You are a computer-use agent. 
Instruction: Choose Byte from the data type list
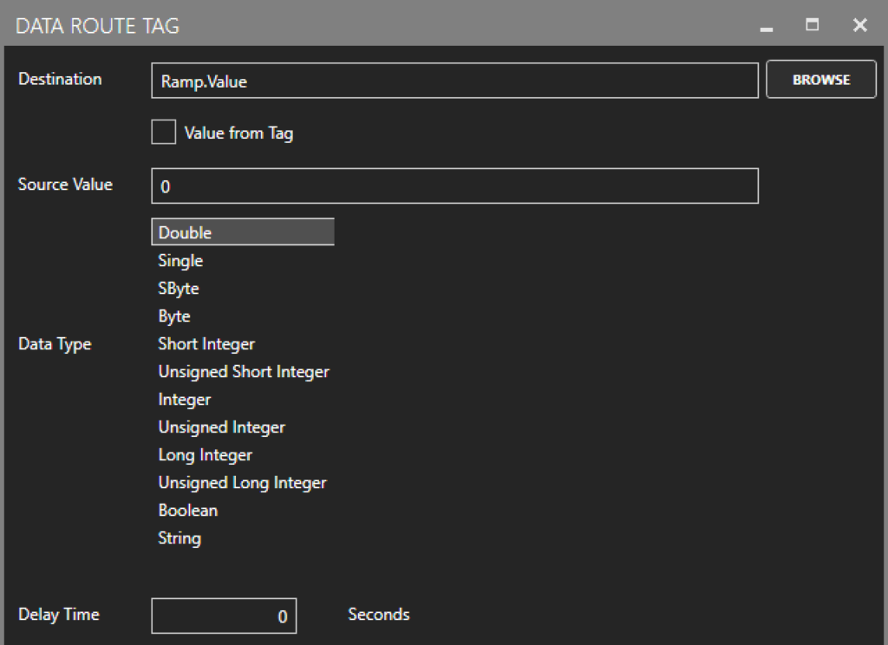[174, 316]
